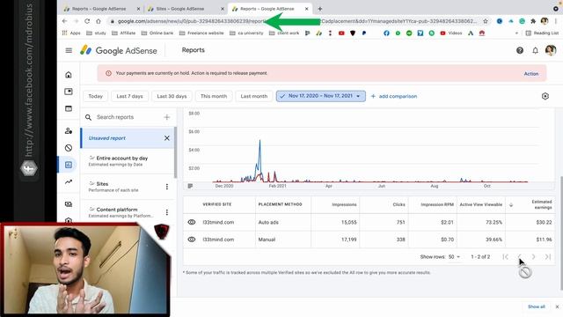The image size is (563, 317).
Task: Click Action on payment hold banner
Action: point(531,74)
